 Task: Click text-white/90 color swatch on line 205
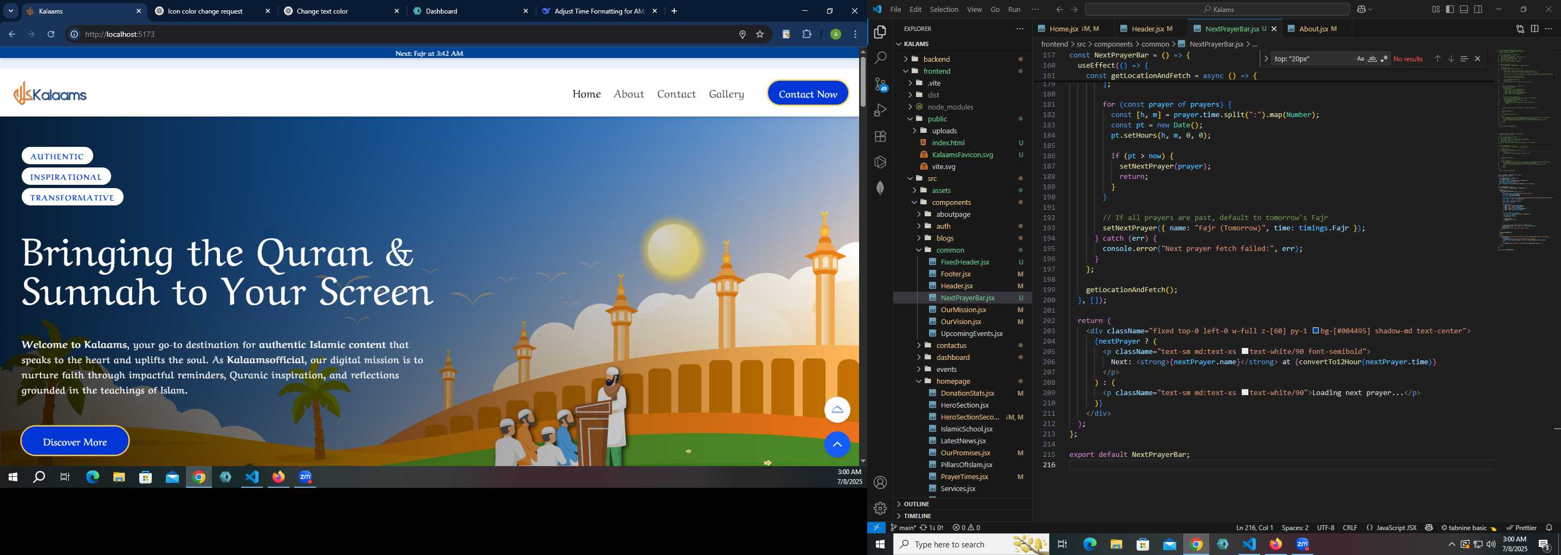pyautogui.click(x=1244, y=351)
